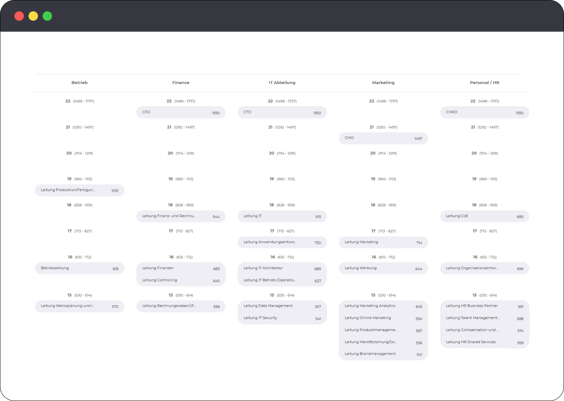Open the Leitung Werbung card
Image resolution: width=564 pixels, height=401 pixels.
click(383, 268)
